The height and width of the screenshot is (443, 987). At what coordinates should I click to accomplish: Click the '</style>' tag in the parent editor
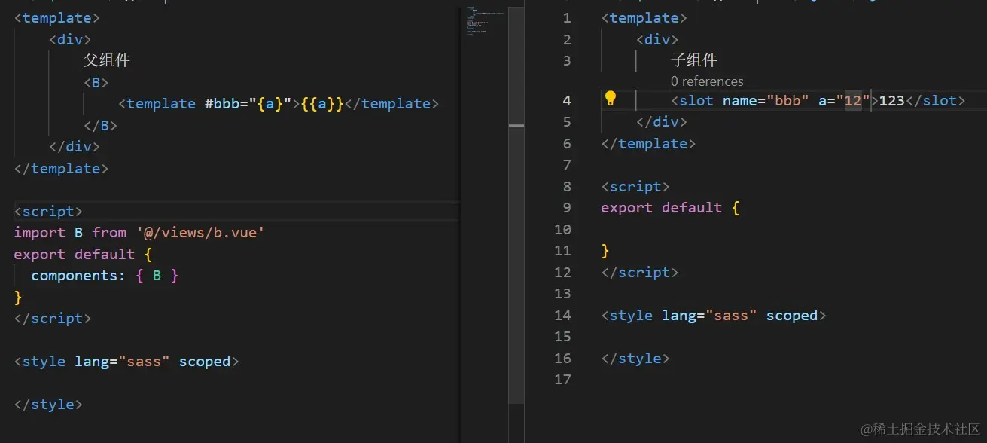tap(48, 405)
